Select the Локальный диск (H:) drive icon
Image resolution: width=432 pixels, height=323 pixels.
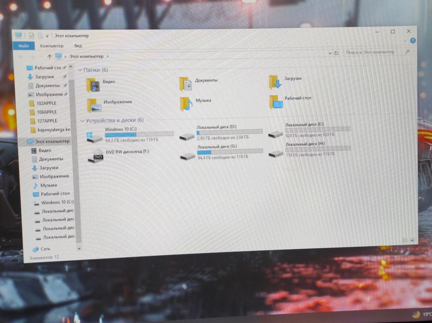276,154
